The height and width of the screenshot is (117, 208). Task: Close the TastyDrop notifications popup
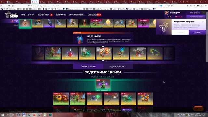[x=203, y=22]
